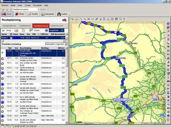The width and height of the screenshot is (171, 128).
Task: Switch to the Routepuntinvoer tab
Action: (x=9, y=26)
